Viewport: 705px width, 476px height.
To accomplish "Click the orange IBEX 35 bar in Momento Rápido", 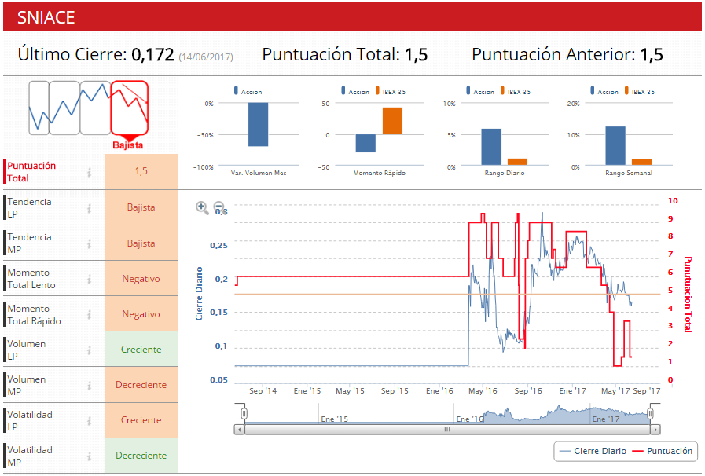I will coord(392,120).
